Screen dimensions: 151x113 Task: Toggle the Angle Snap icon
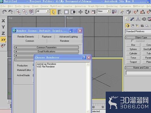143,12
